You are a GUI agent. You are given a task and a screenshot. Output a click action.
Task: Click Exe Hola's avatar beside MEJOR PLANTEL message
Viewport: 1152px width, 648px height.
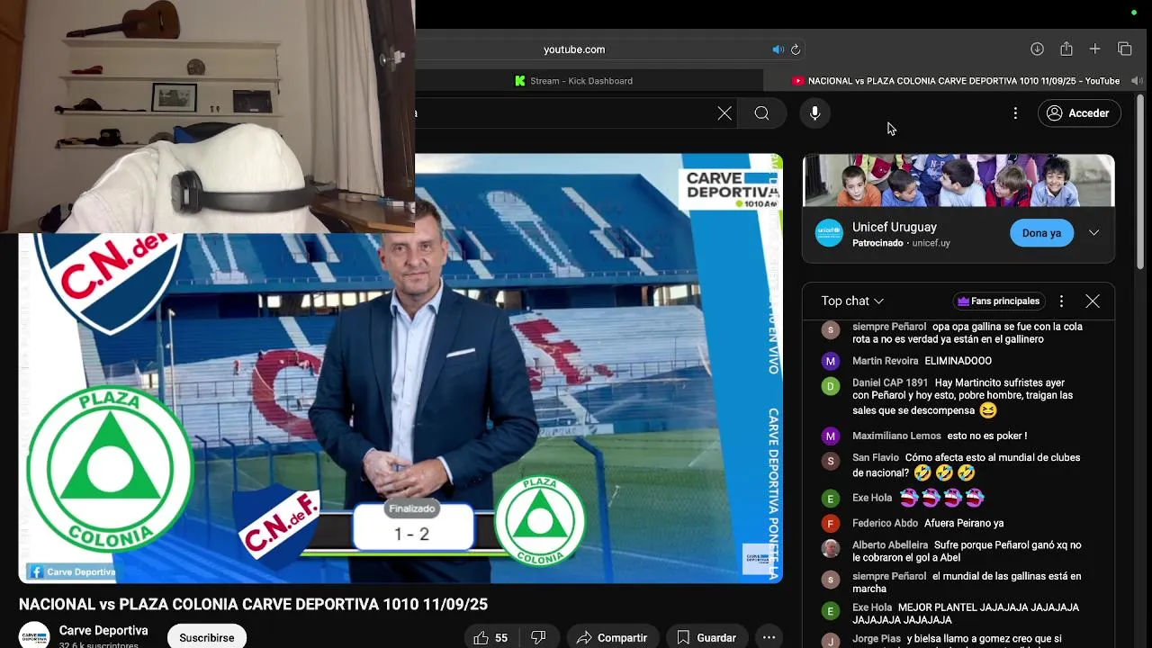tap(831, 610)
